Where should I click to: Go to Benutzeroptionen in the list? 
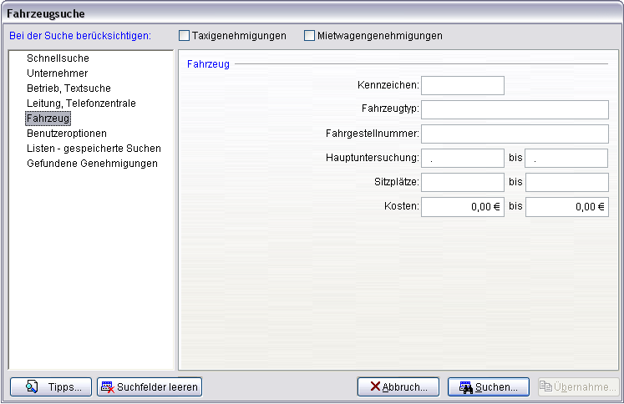(x=67, y=134)
